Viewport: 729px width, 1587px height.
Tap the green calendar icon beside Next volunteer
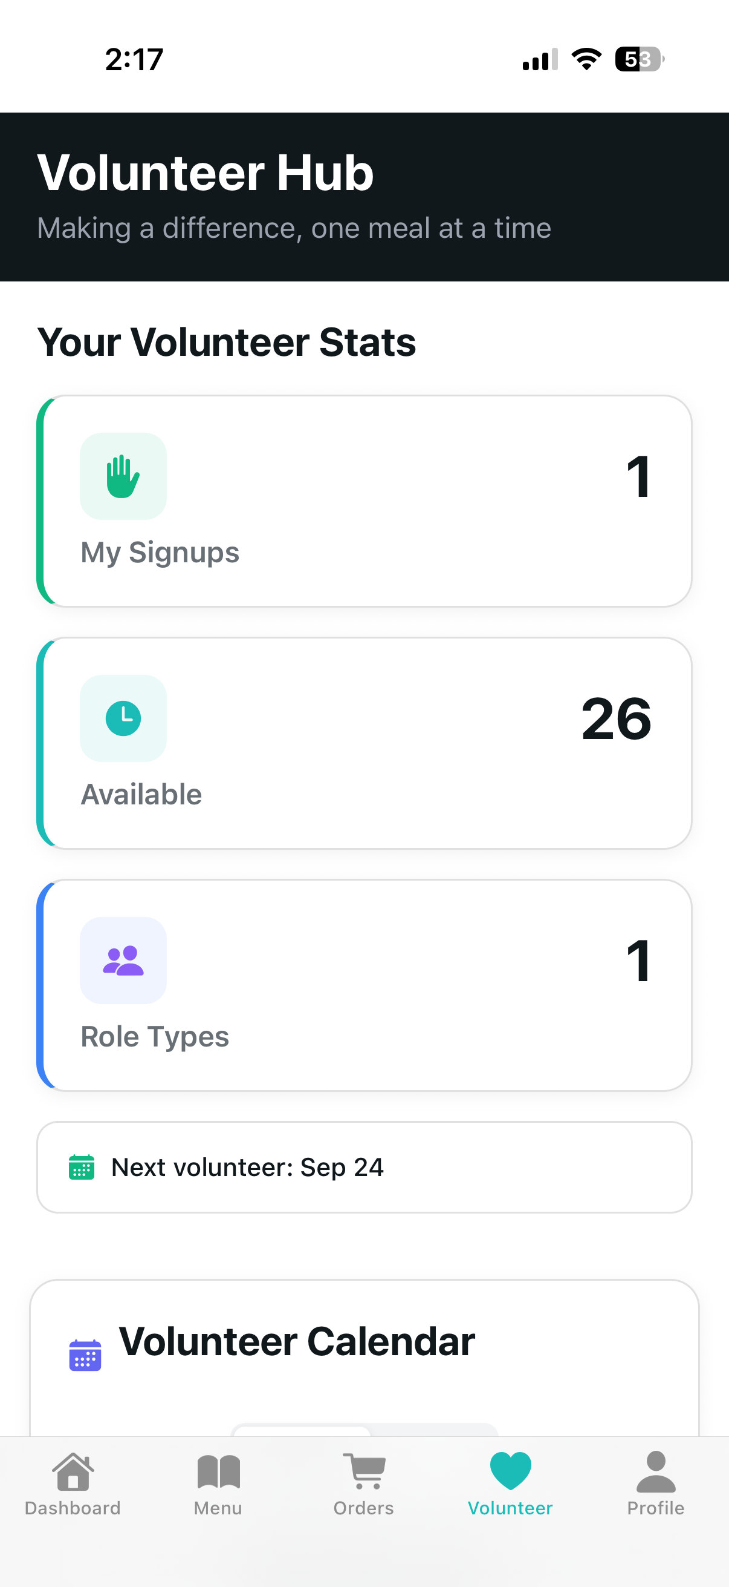tap(81, 1167)
